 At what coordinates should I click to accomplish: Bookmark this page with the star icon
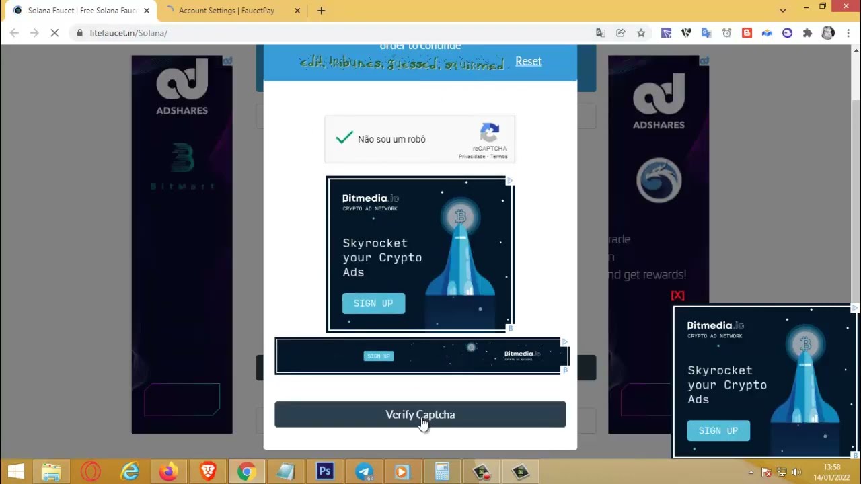point(641,32)
